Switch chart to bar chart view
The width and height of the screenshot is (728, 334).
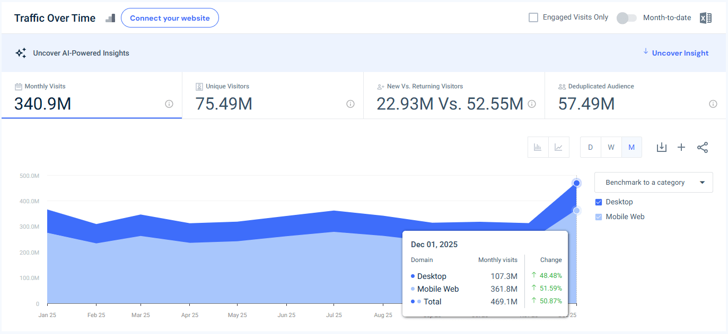pos(538,147)
